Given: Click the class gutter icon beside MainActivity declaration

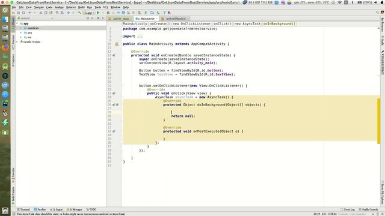Looking at the screenshot, I should [117, 44].
